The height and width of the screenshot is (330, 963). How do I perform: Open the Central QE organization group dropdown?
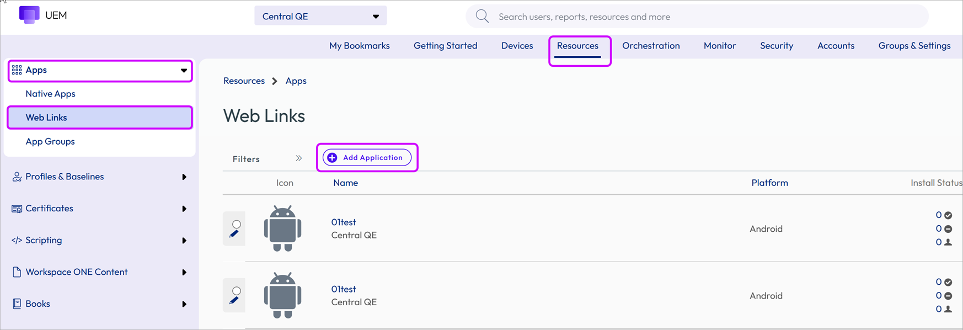pos(320,16)
